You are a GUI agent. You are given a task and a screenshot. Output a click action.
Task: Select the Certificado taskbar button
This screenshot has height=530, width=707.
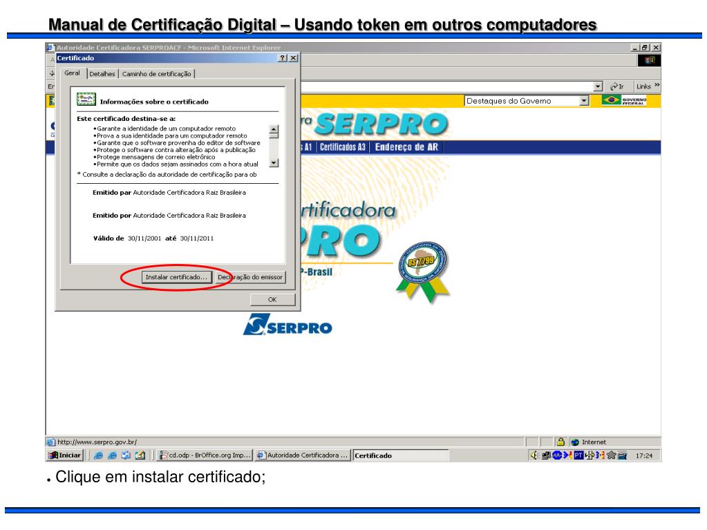[400, 455]
